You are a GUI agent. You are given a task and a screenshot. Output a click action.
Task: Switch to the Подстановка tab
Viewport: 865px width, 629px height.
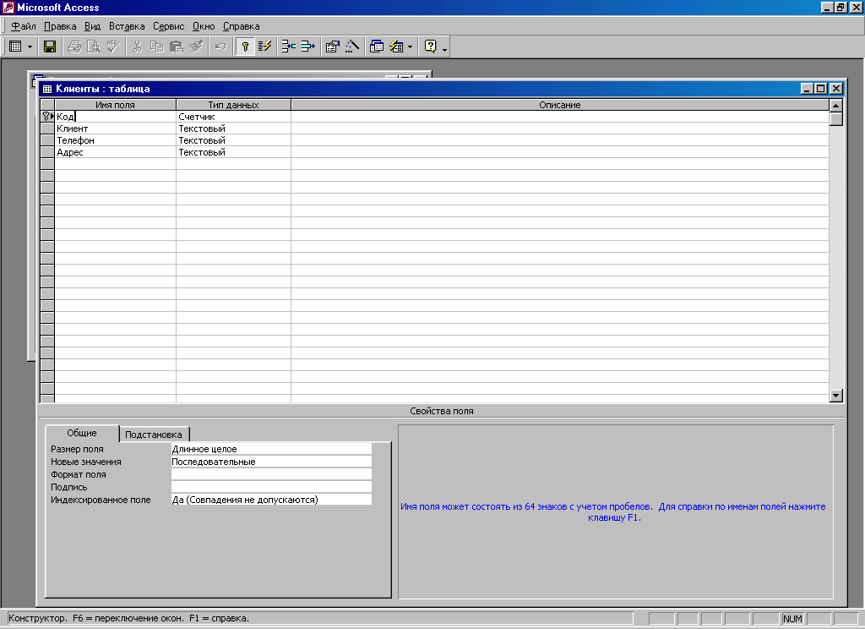[x=153, y=435]
